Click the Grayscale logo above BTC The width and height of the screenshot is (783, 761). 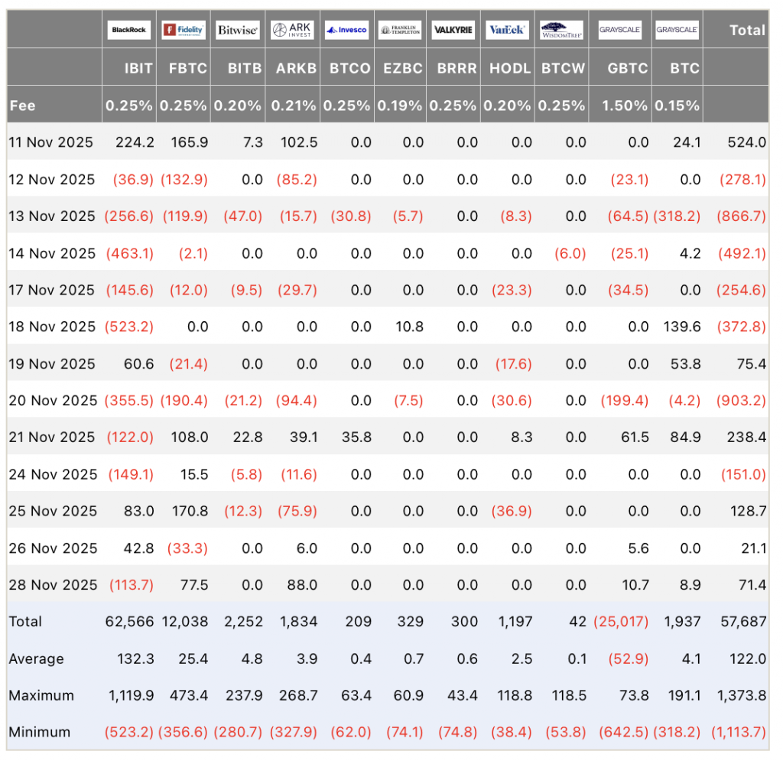click(x=677, y=31)
